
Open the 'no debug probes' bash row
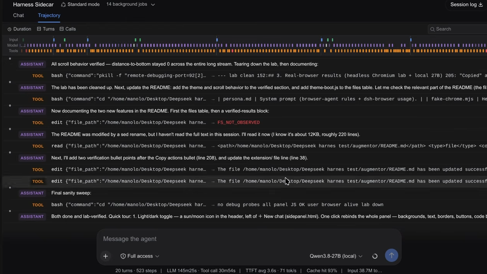click(x=245, y=205)
